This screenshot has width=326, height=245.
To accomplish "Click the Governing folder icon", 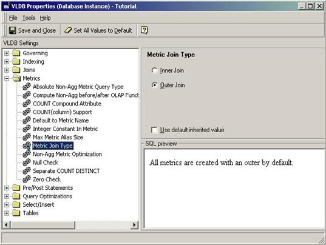I will click(x=16, y=53).
